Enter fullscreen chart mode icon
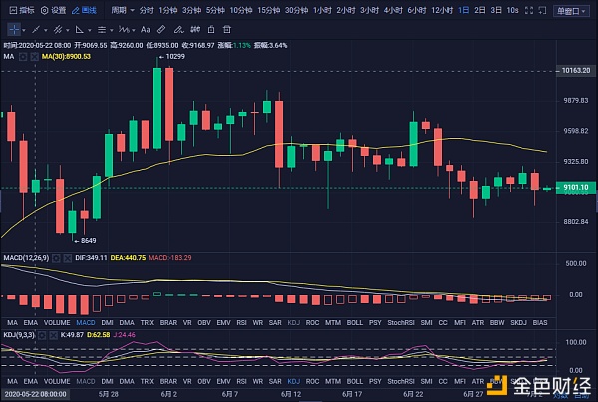The width and height of the screenshot is (598, 402). (x=529, y=10)
